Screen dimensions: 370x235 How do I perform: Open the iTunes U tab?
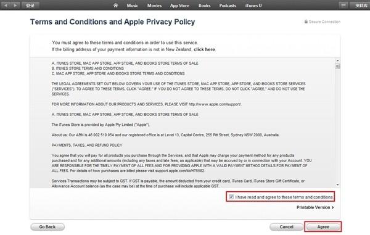click(253, 5)
